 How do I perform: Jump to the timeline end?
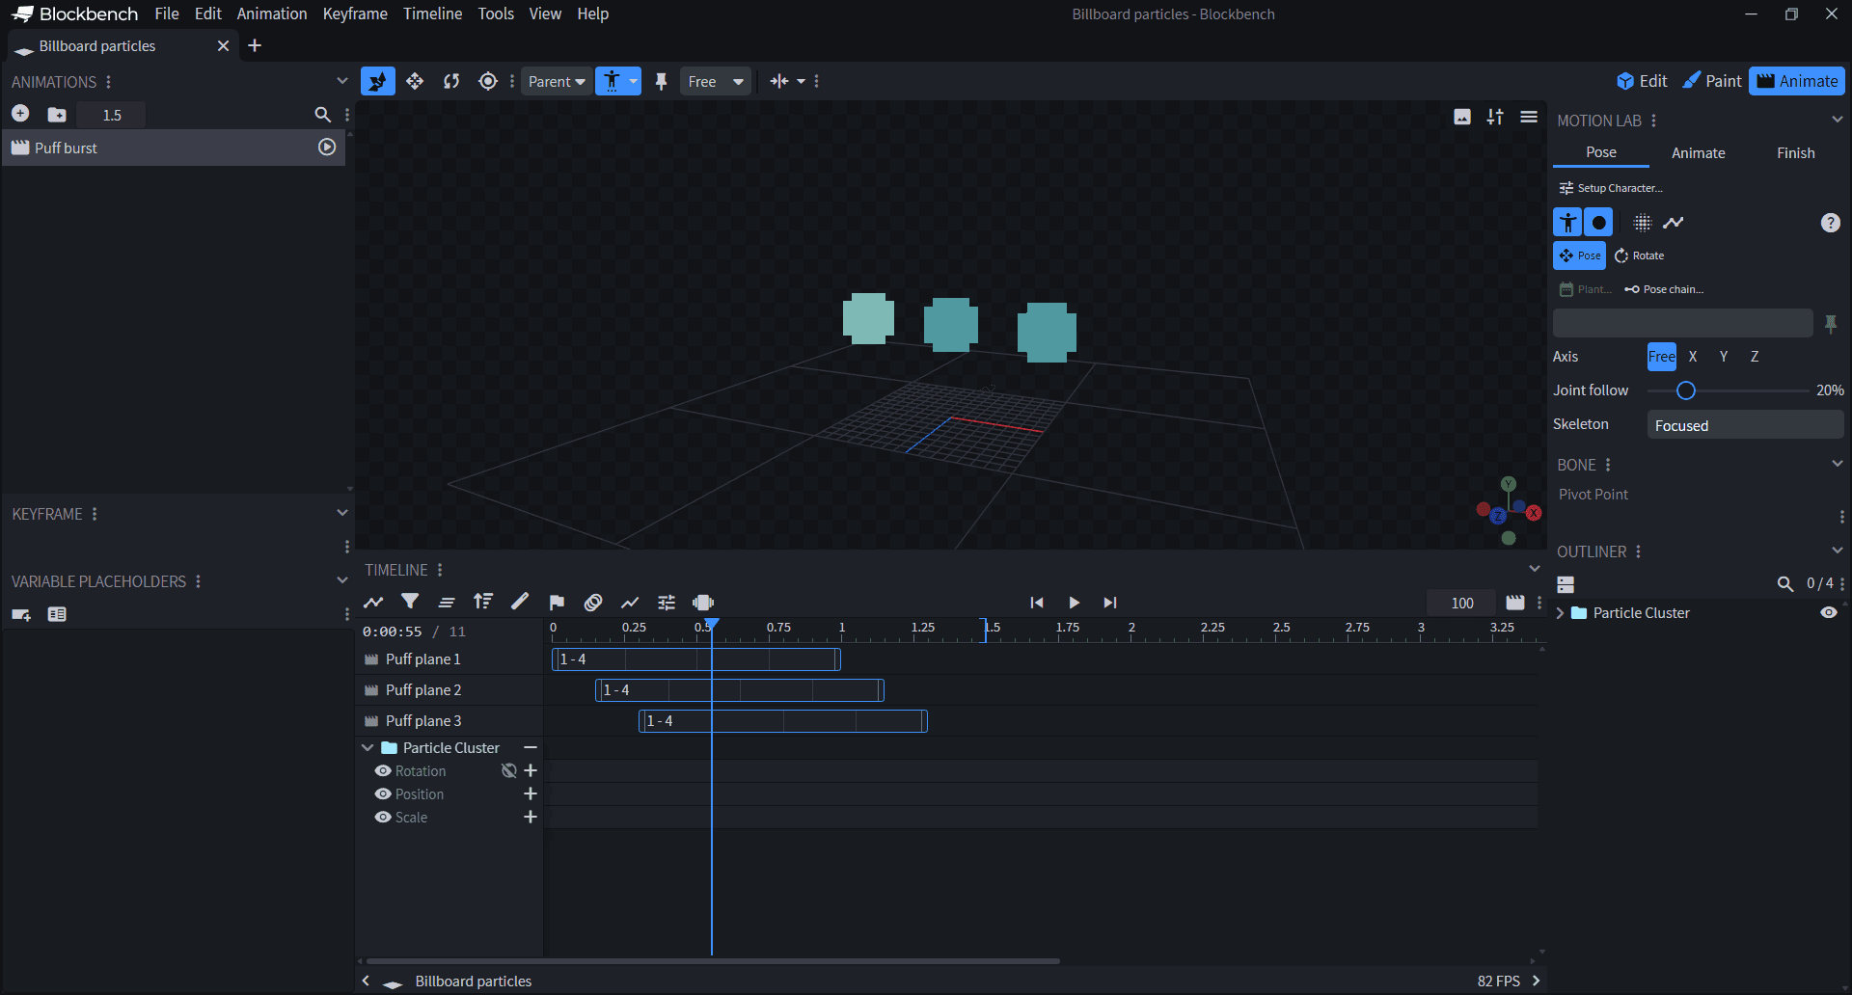tap(1110, 603)
